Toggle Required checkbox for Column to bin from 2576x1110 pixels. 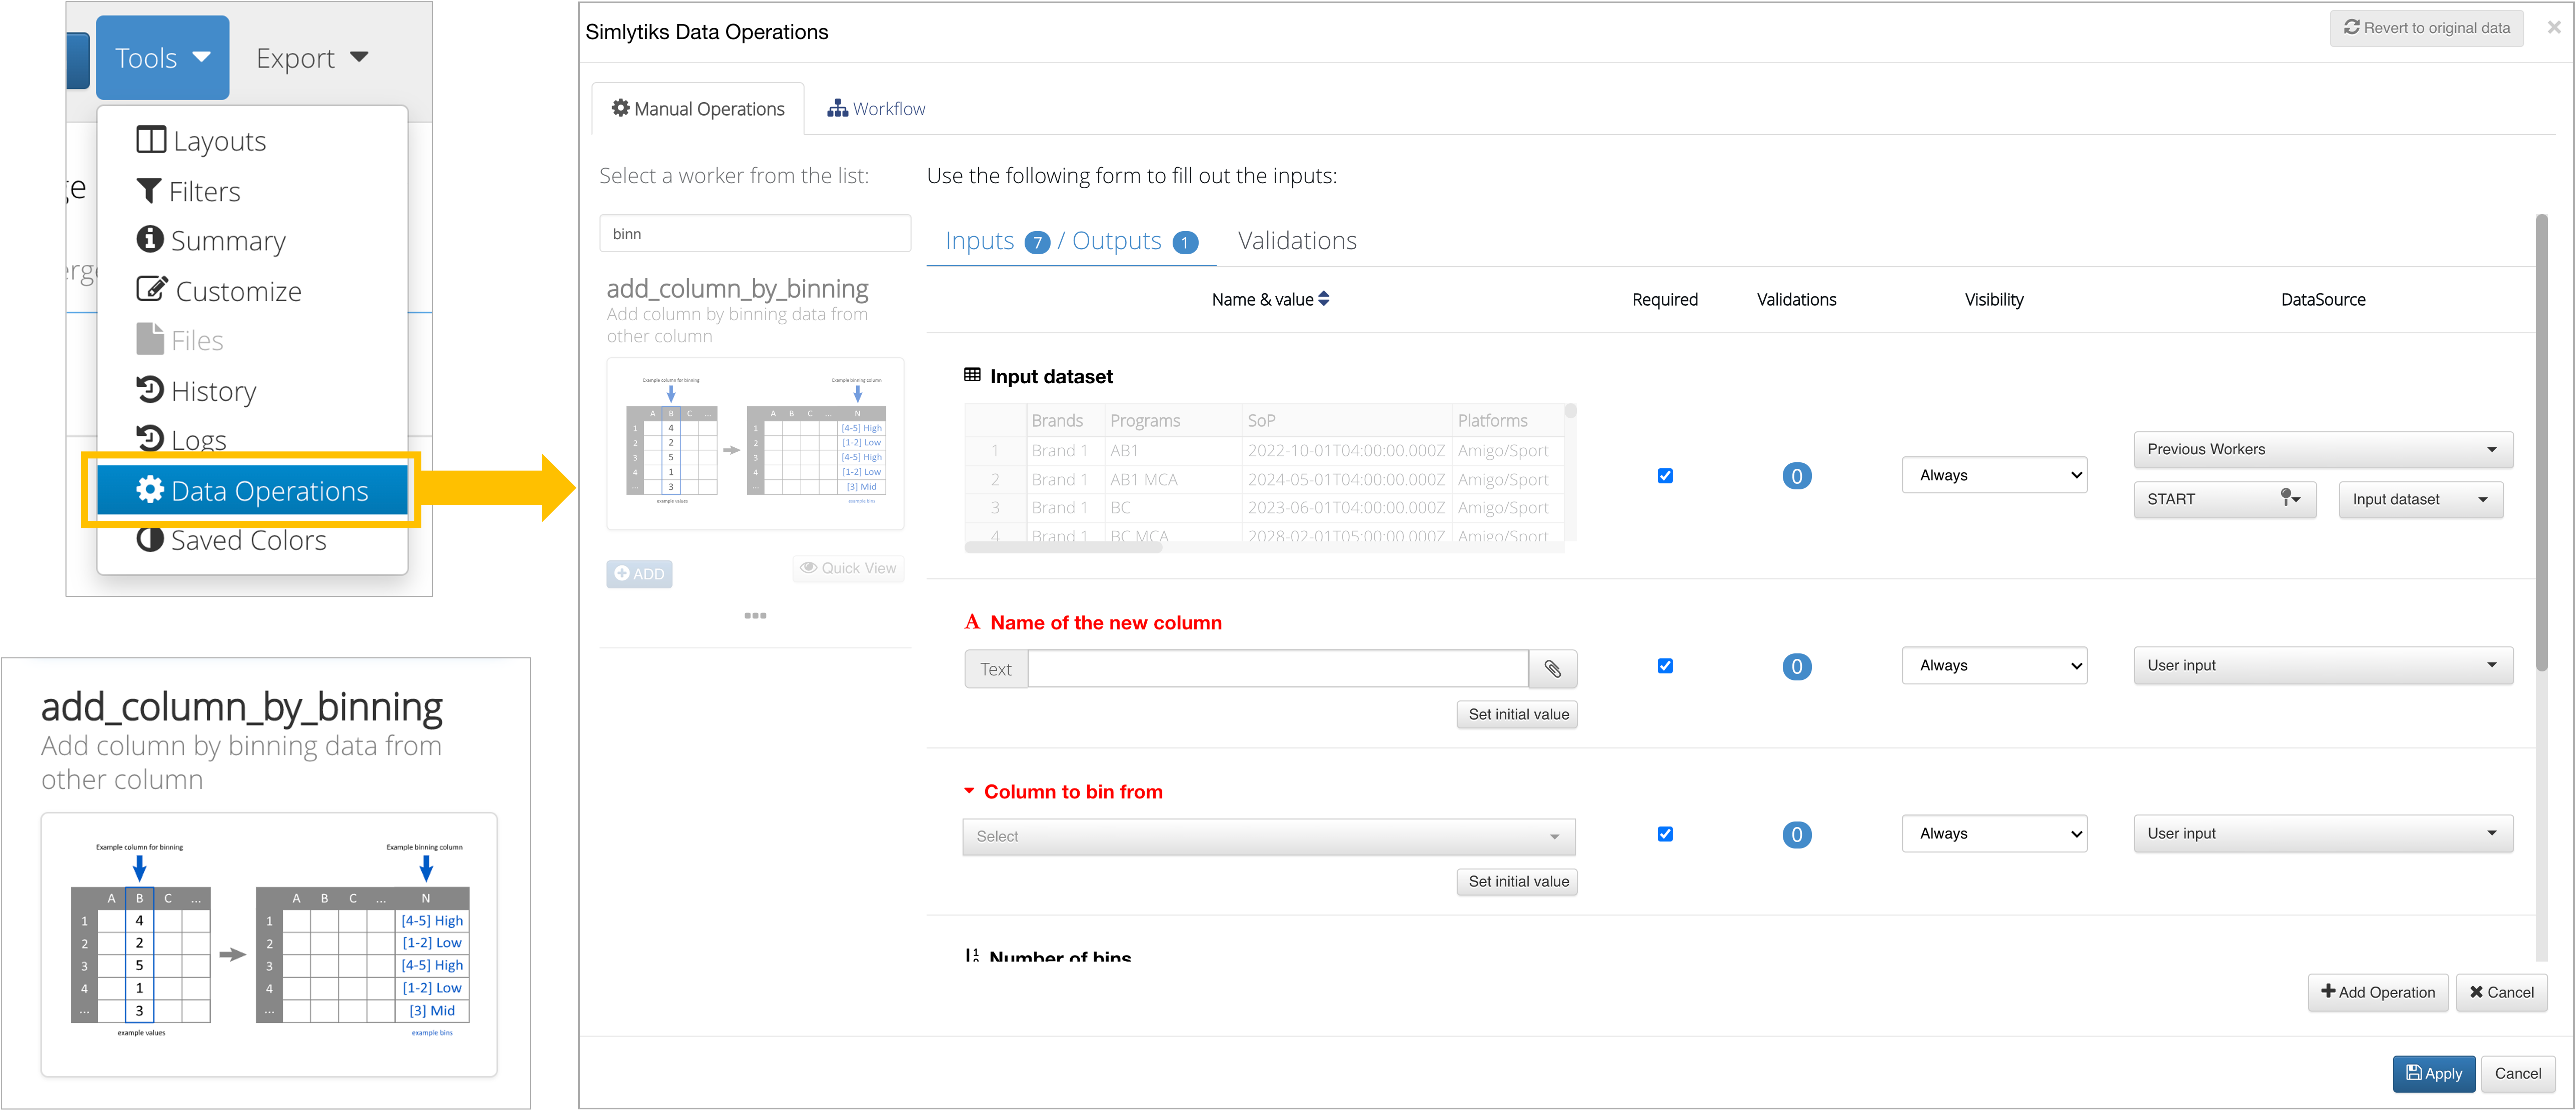point(1665,834)
